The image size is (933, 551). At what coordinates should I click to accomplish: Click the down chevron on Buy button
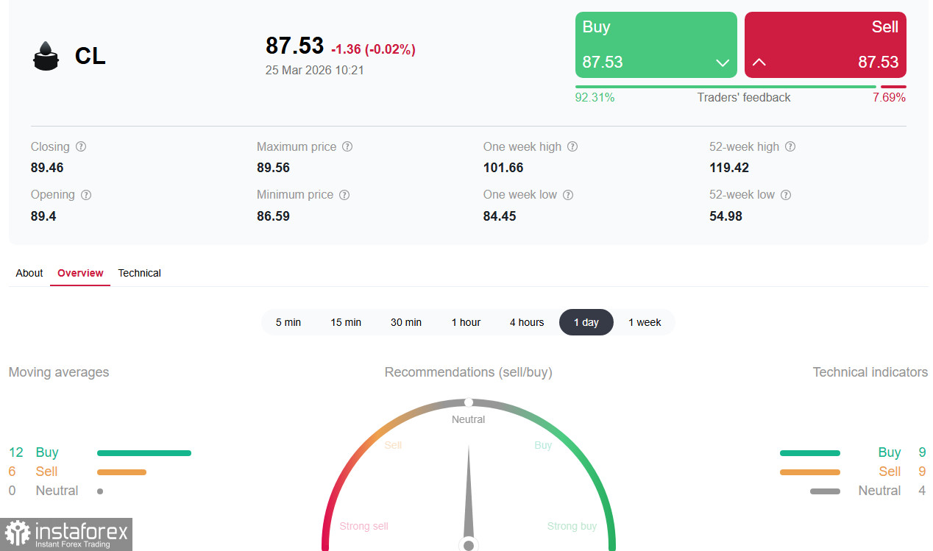point(723,63)
